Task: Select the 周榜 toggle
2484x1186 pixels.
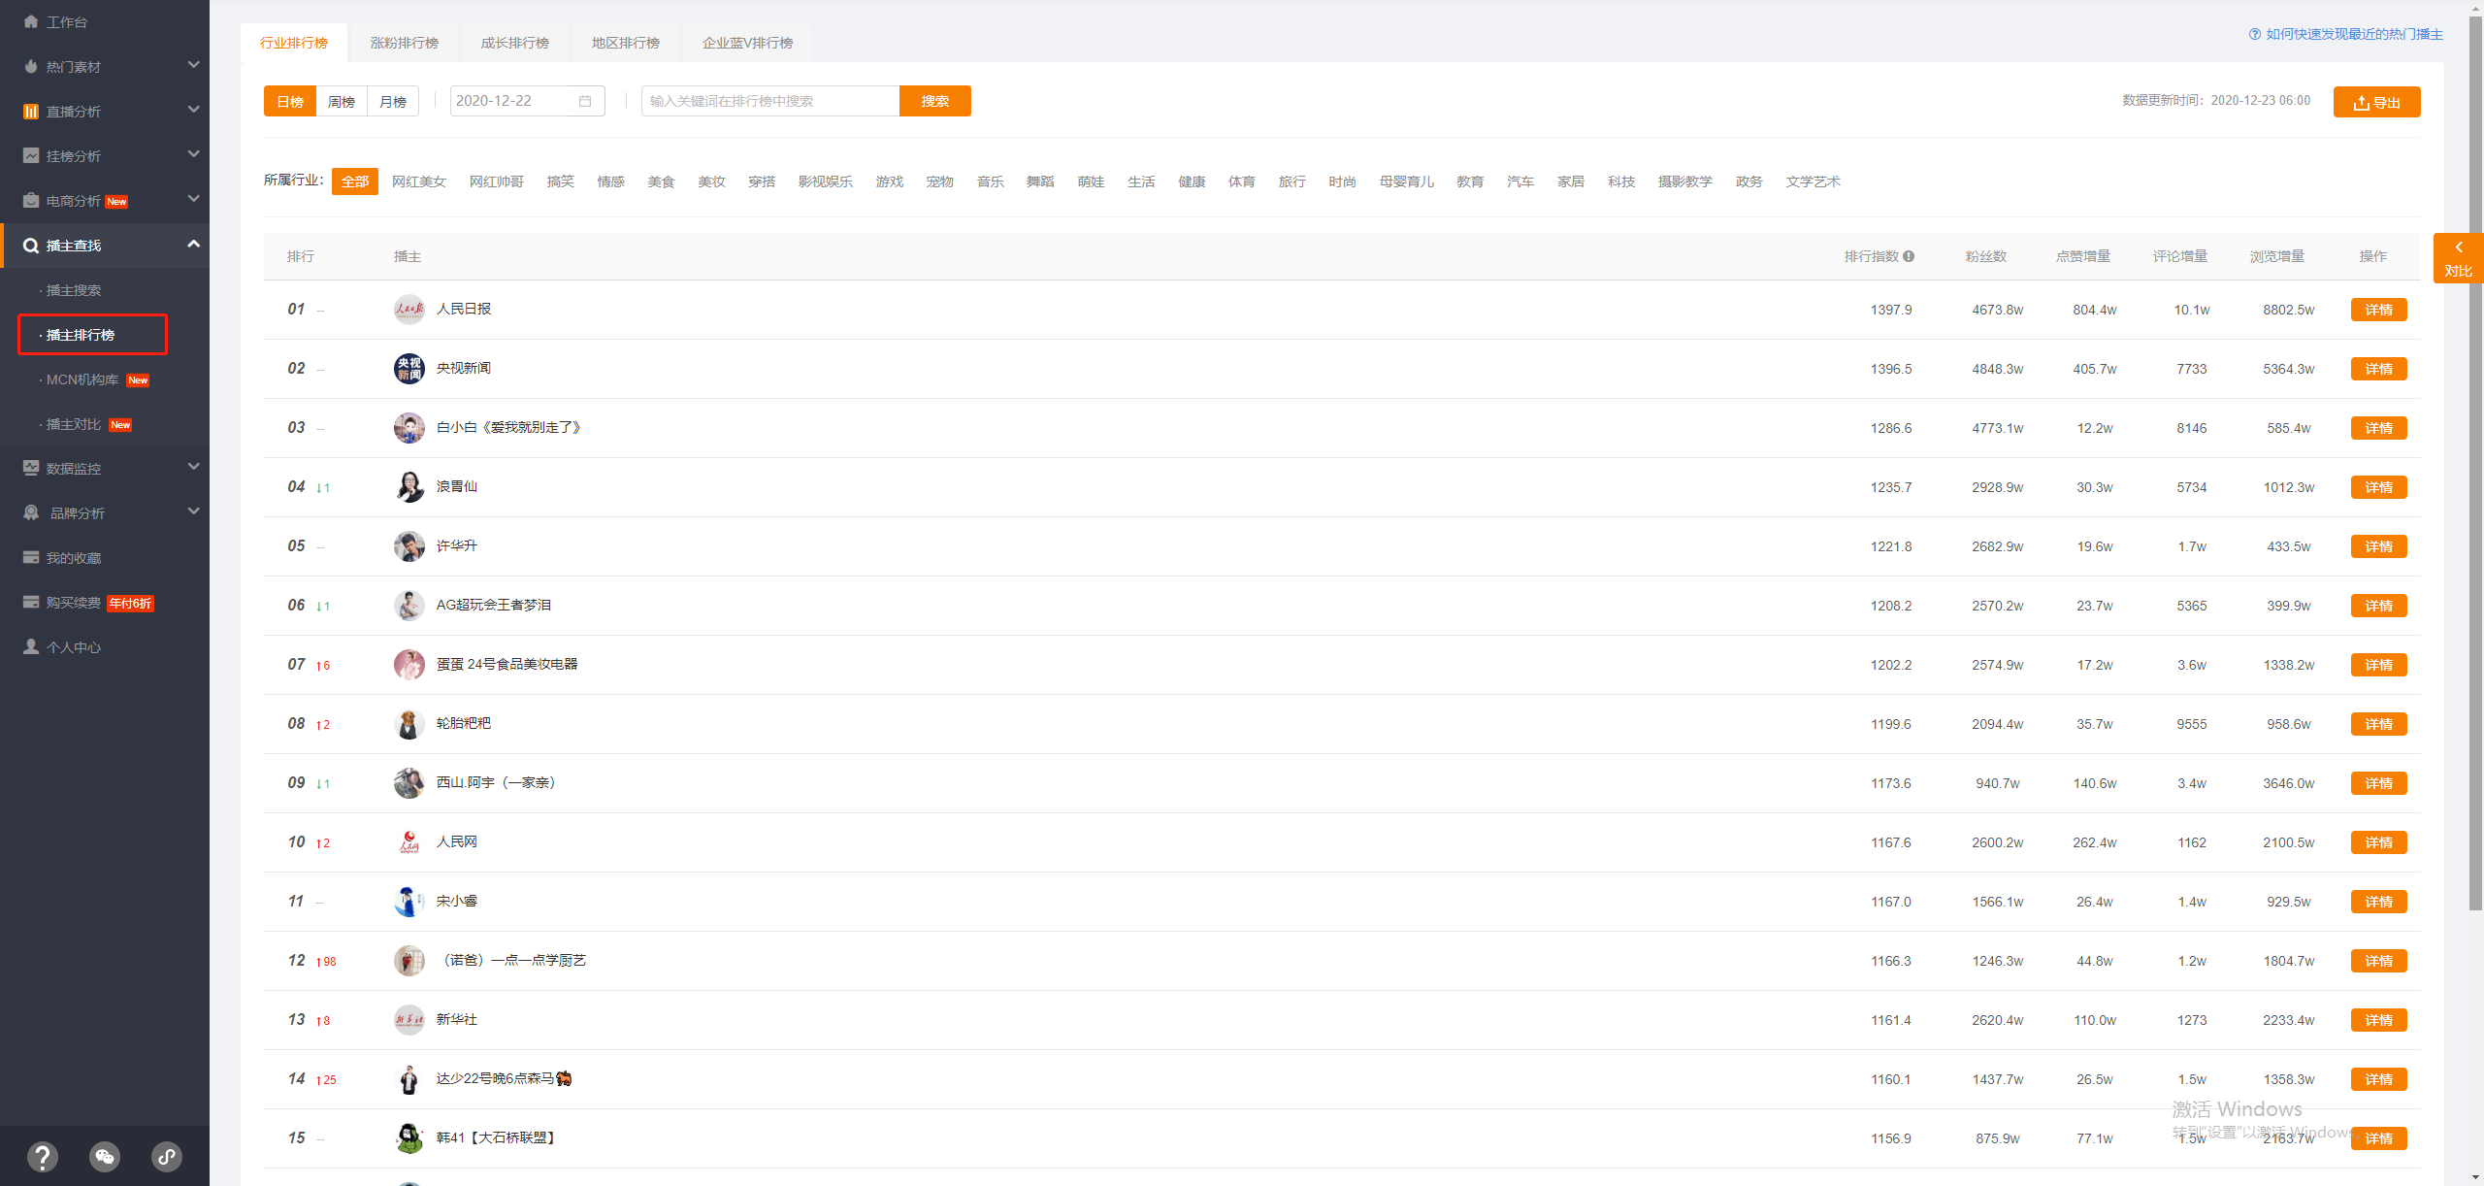Action: [342, 101]
